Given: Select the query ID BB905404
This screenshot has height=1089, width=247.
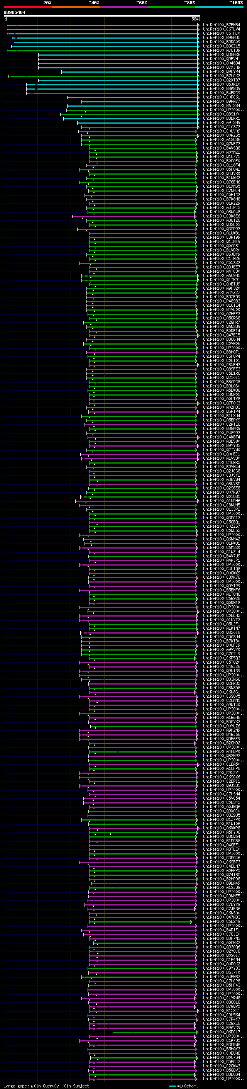Looking at the screenshot, I should pyautogui.click(x=14, y=13).
